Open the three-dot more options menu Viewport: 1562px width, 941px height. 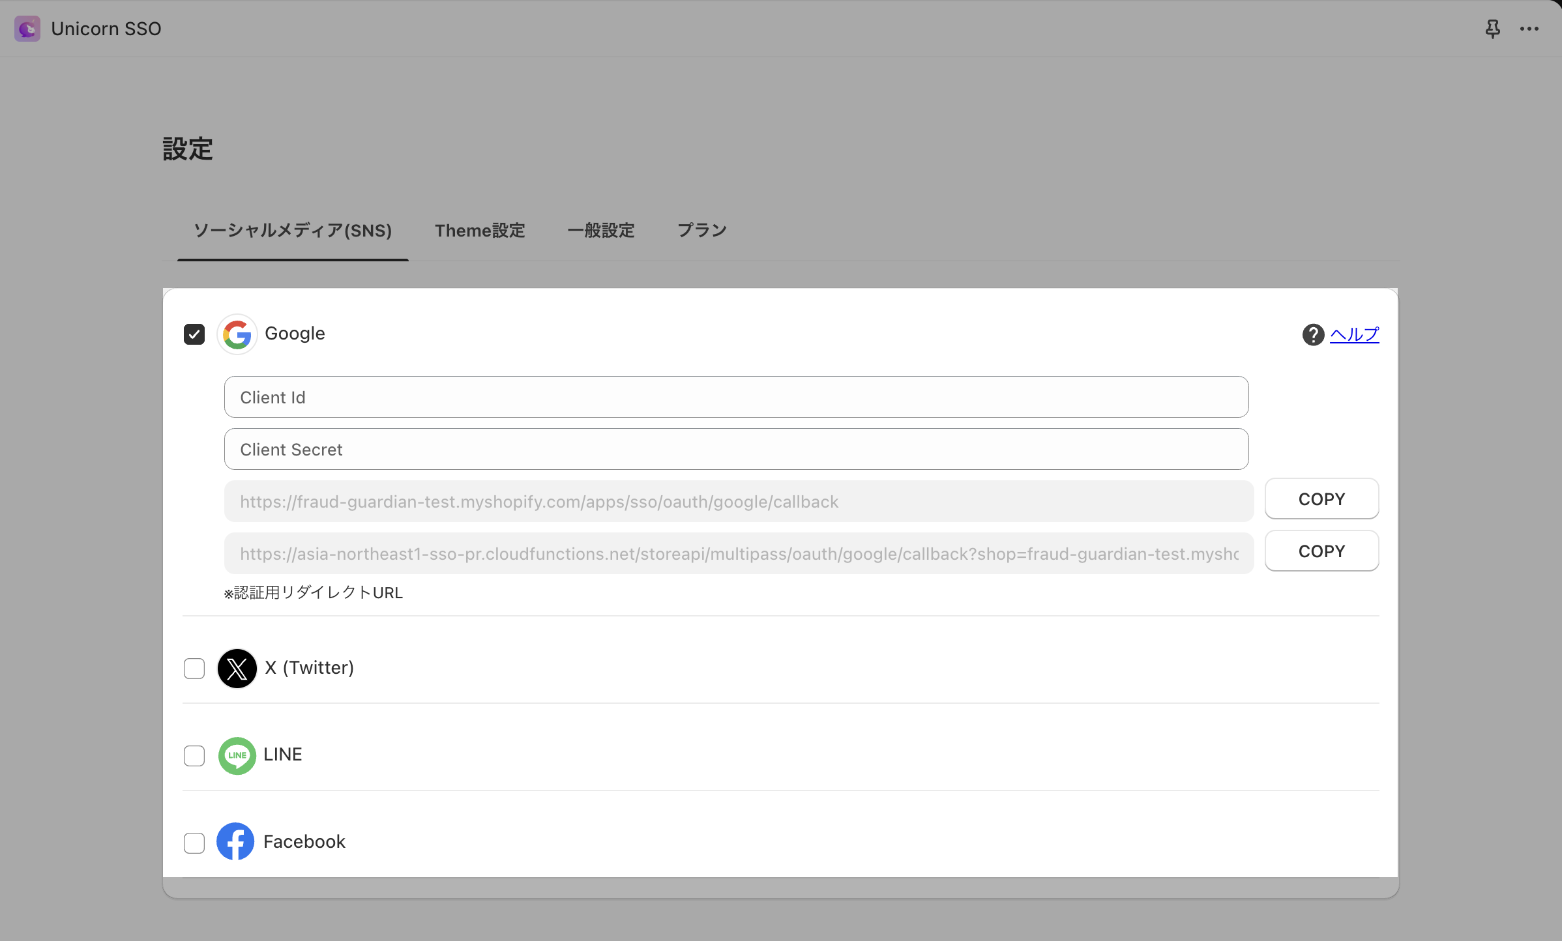[1529, 29]
